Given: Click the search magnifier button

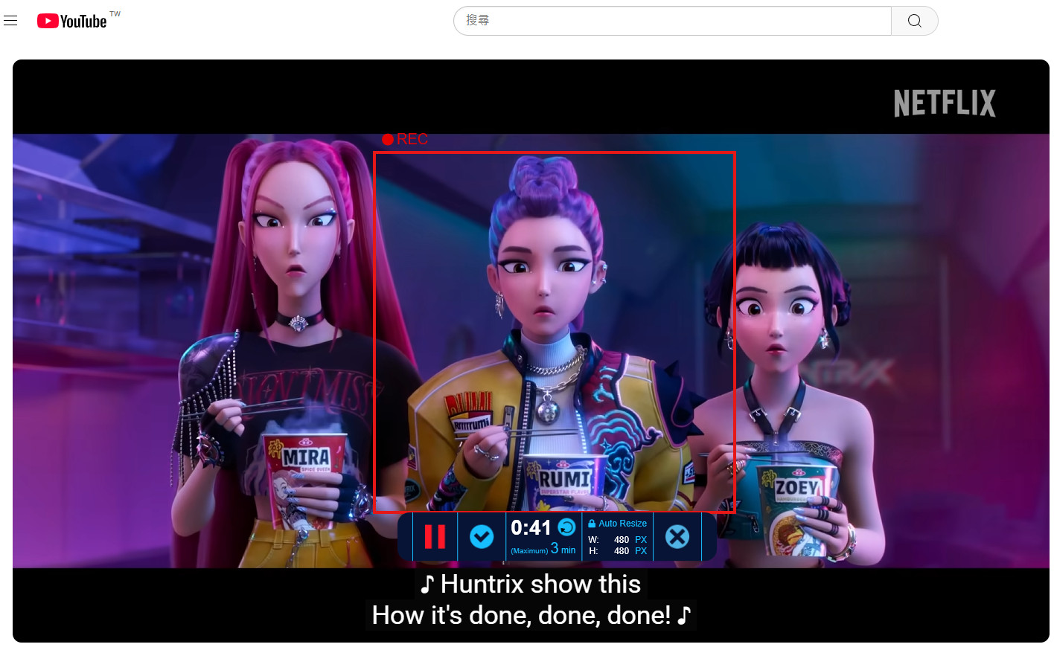Looking at the screenshot, I should (914, 21).
